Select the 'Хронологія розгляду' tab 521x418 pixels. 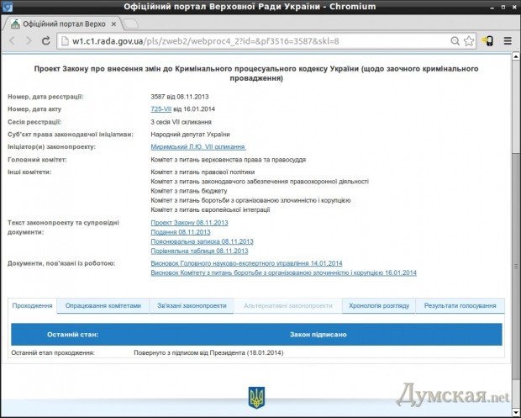[379, 305]
